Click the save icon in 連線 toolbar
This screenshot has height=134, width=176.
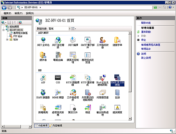point(9,23)
